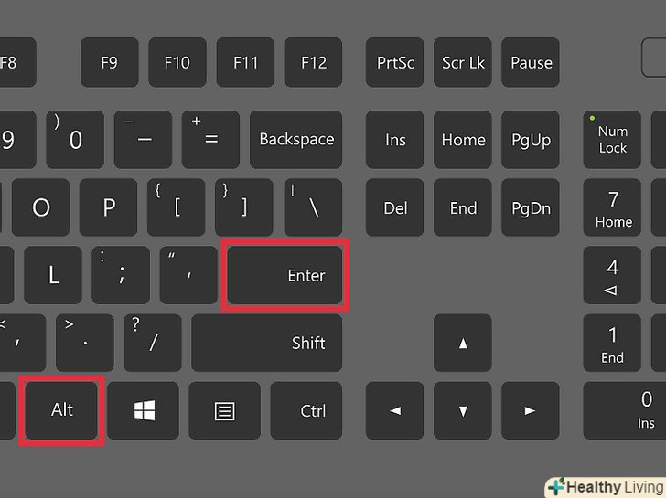Click the Backspace key
Viewport: 666px width, 498px height.
[296, 140]
